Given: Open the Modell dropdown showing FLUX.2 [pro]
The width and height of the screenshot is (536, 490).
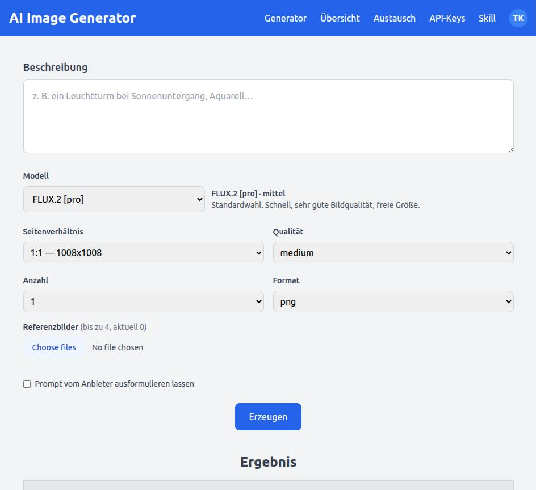Looking at the screenshot, I should pyautogui.click(x=114, y=199).
